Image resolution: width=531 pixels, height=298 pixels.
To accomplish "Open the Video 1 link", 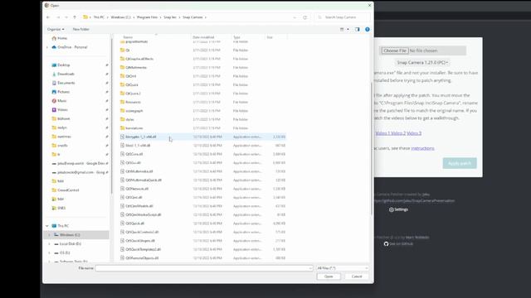I will point(382,133).
